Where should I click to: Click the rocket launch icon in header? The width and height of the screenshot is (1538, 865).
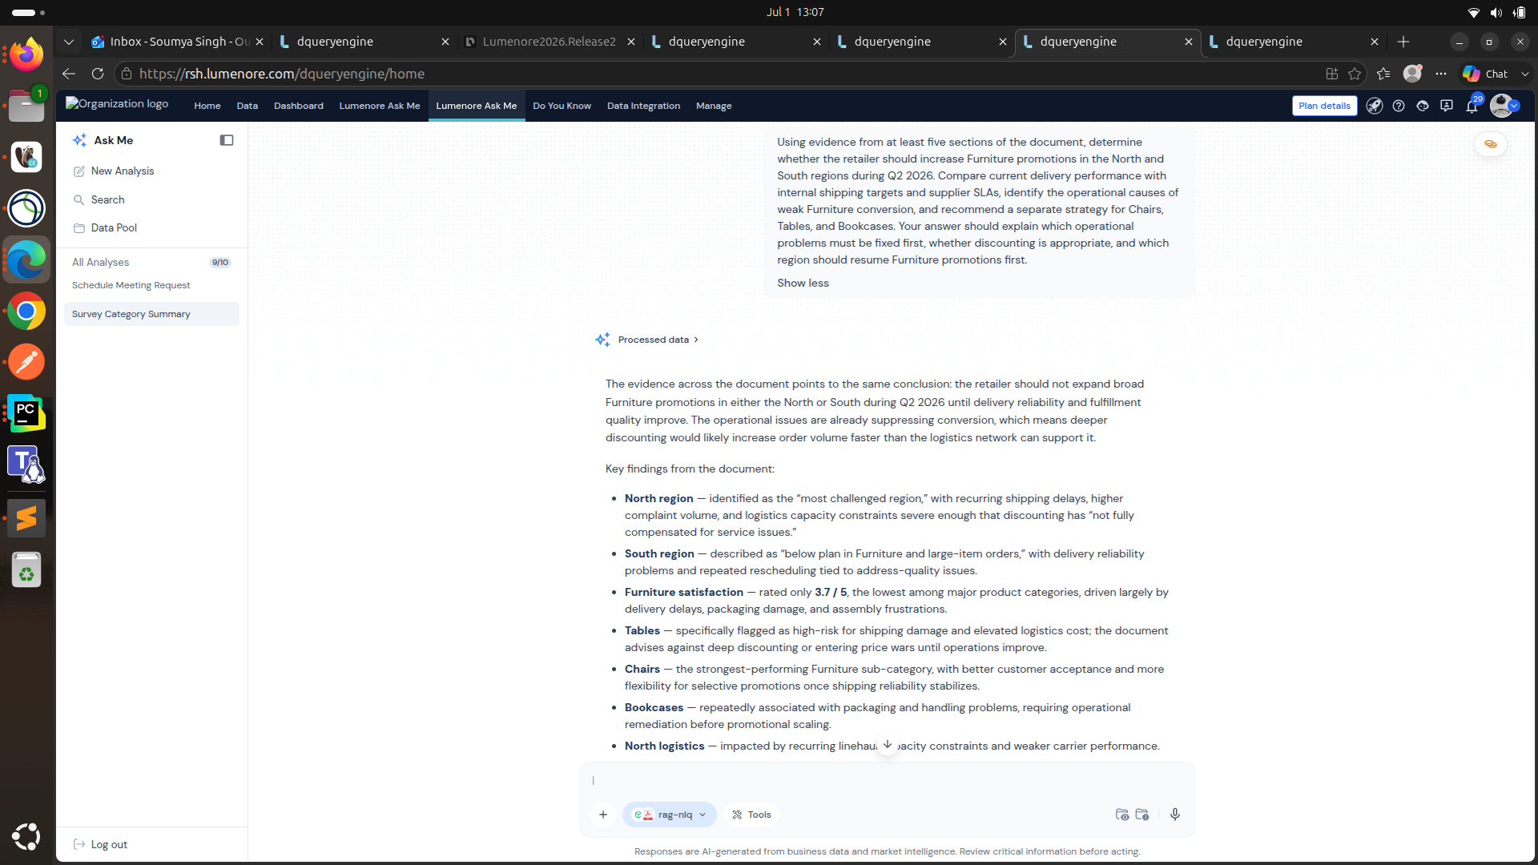[1375, 106]
